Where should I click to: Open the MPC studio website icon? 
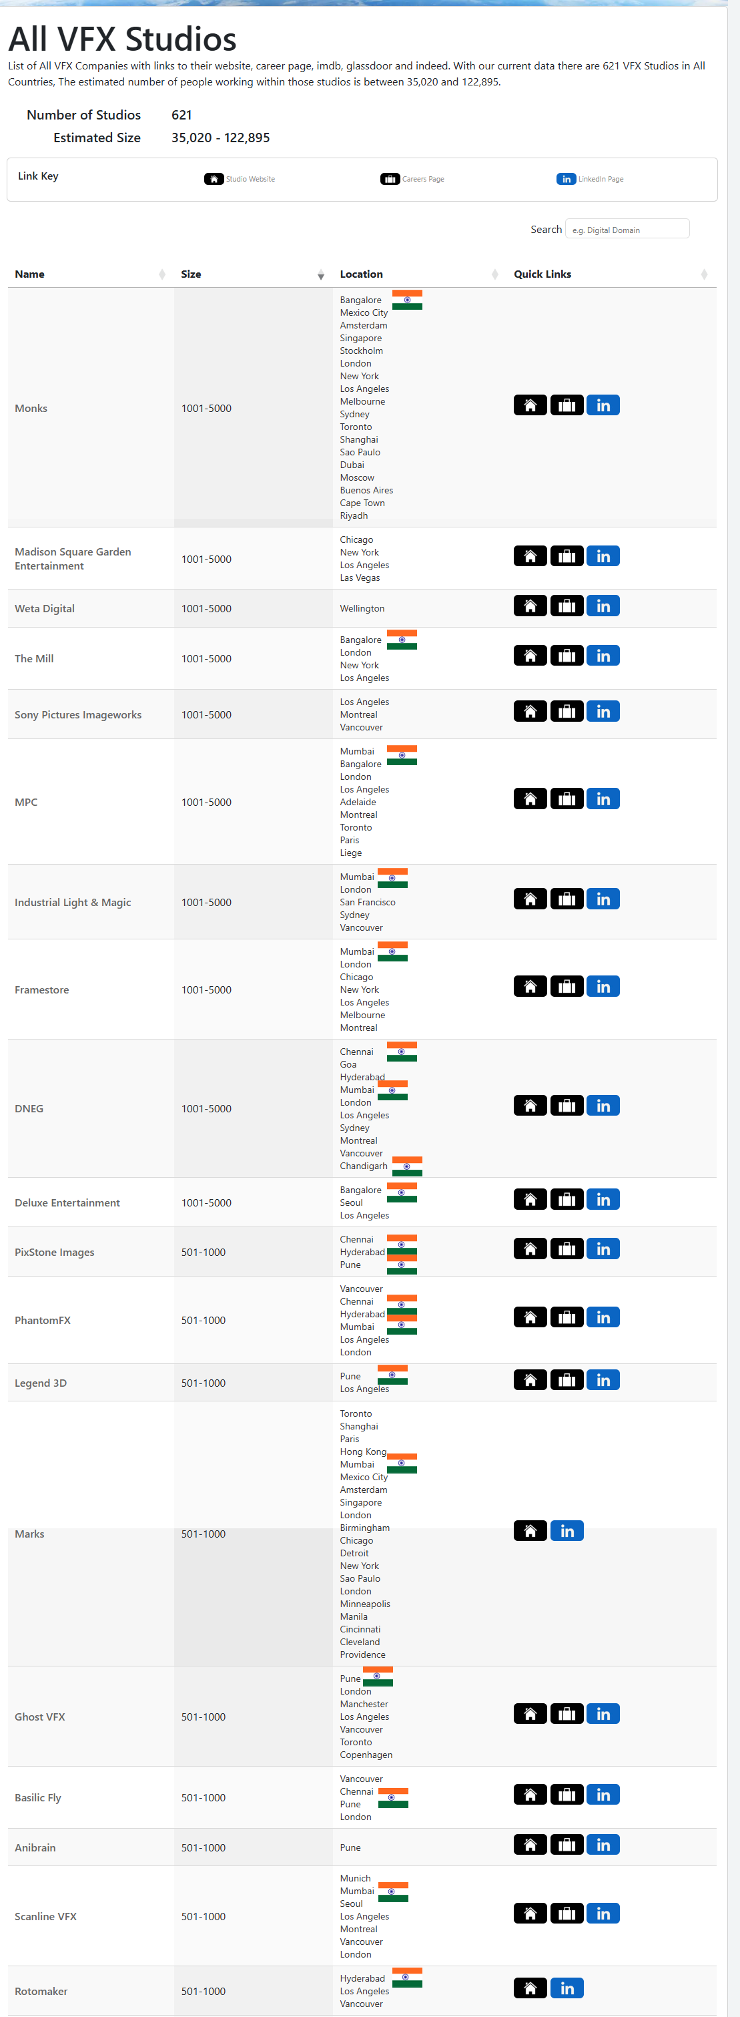(530, 799)
